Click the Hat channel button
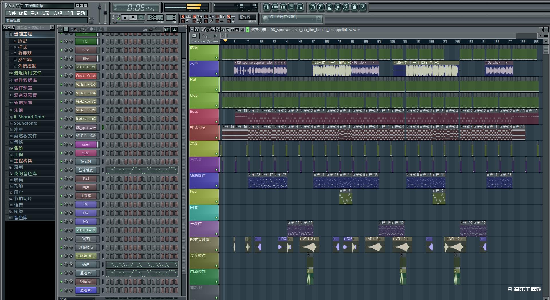 click(86, 41)
